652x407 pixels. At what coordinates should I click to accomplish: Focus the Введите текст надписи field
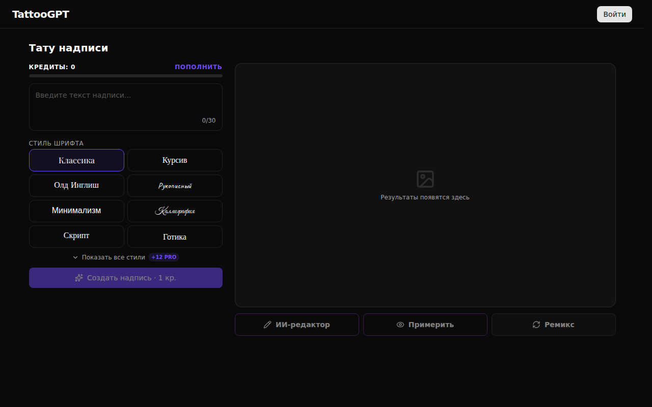[126, 107]
